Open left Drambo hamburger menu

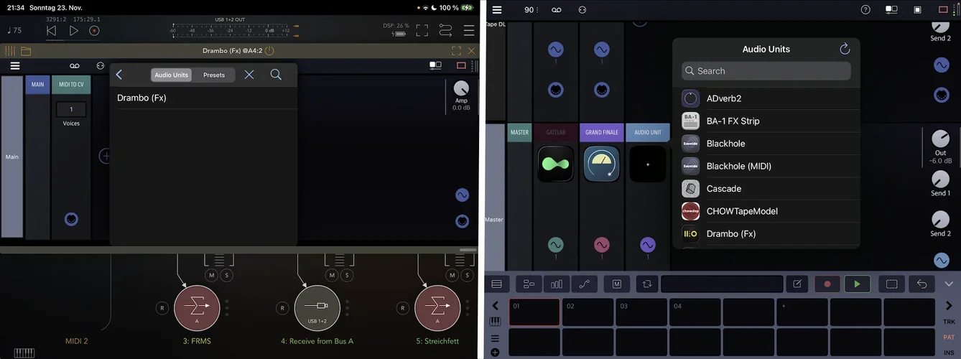click(14, 65)
